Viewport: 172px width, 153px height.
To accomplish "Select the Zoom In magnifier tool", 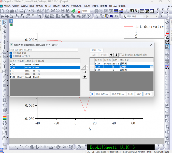I will [5, 27].
